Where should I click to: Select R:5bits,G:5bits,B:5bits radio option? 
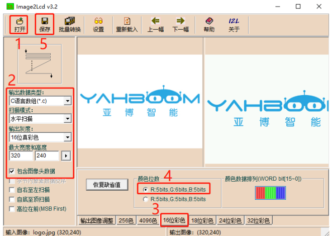click(x=146, y=199)
